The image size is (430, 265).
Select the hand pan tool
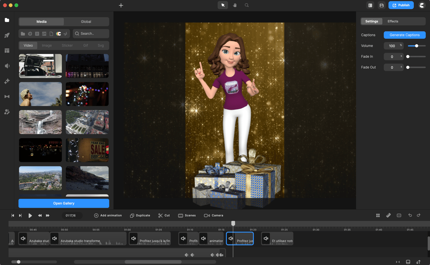pyautogui.click(x=235, y=5)
